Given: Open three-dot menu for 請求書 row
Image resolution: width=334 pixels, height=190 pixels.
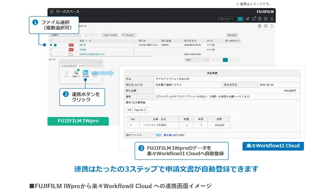Looking at the screenshot, I should click(134, 45).
